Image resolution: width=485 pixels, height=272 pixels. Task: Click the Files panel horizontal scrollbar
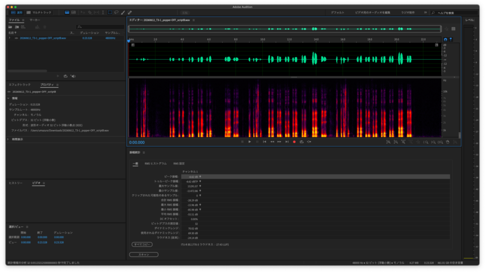pyautogui.click(x=27, y=71)
